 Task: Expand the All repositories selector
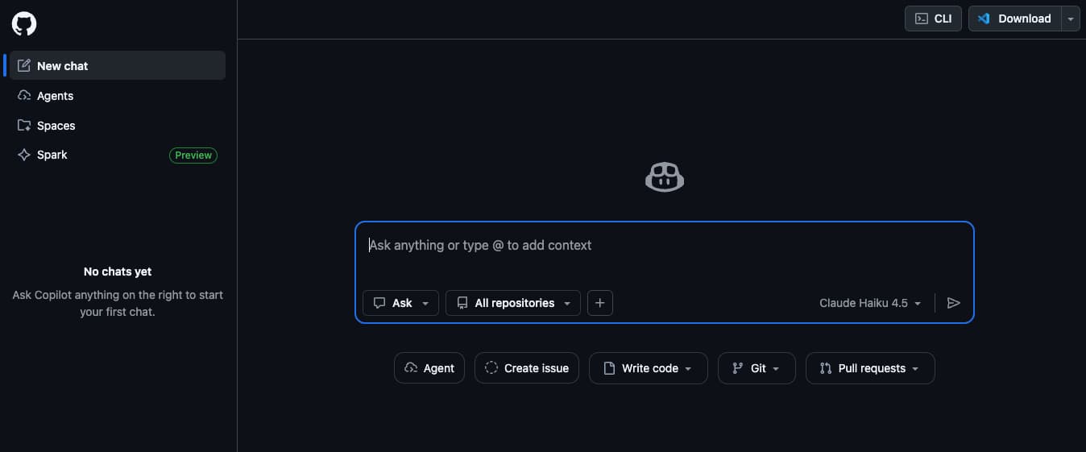click(513, 303)
